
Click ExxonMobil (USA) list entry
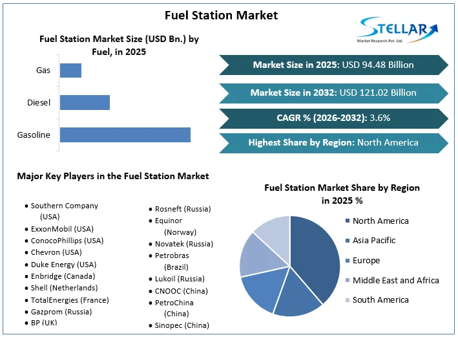click(59, 229)
